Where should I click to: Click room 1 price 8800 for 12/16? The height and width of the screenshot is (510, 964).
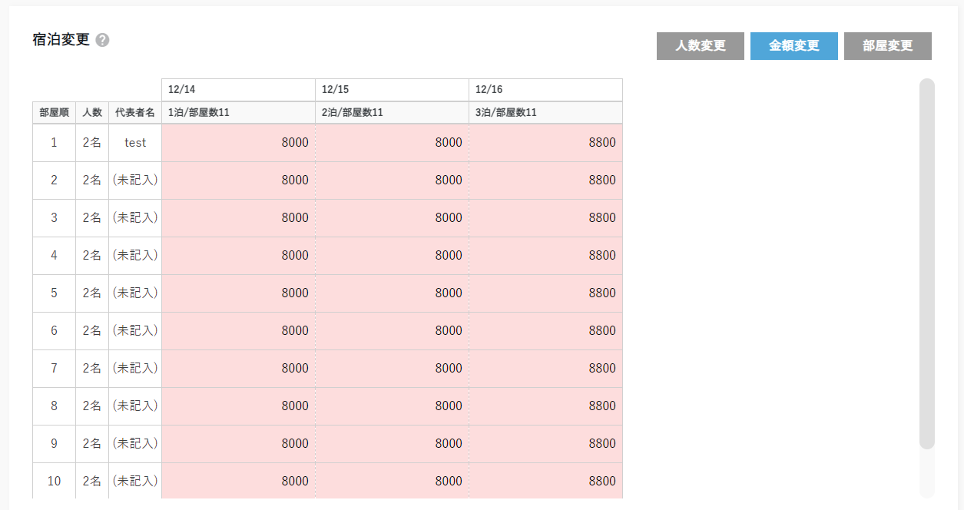pos(545,143)
